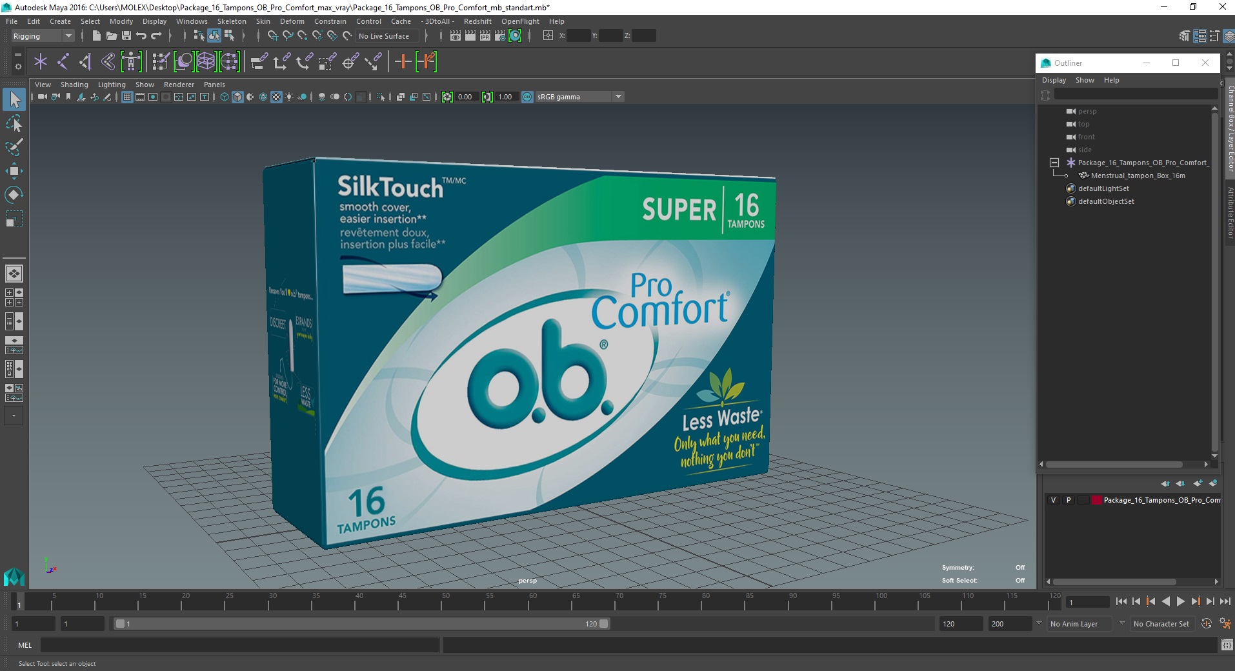The image size is (1235, 671).
Task: Open the sRGB gamma view transform dropdown
Action: click(x=579, y=97)
